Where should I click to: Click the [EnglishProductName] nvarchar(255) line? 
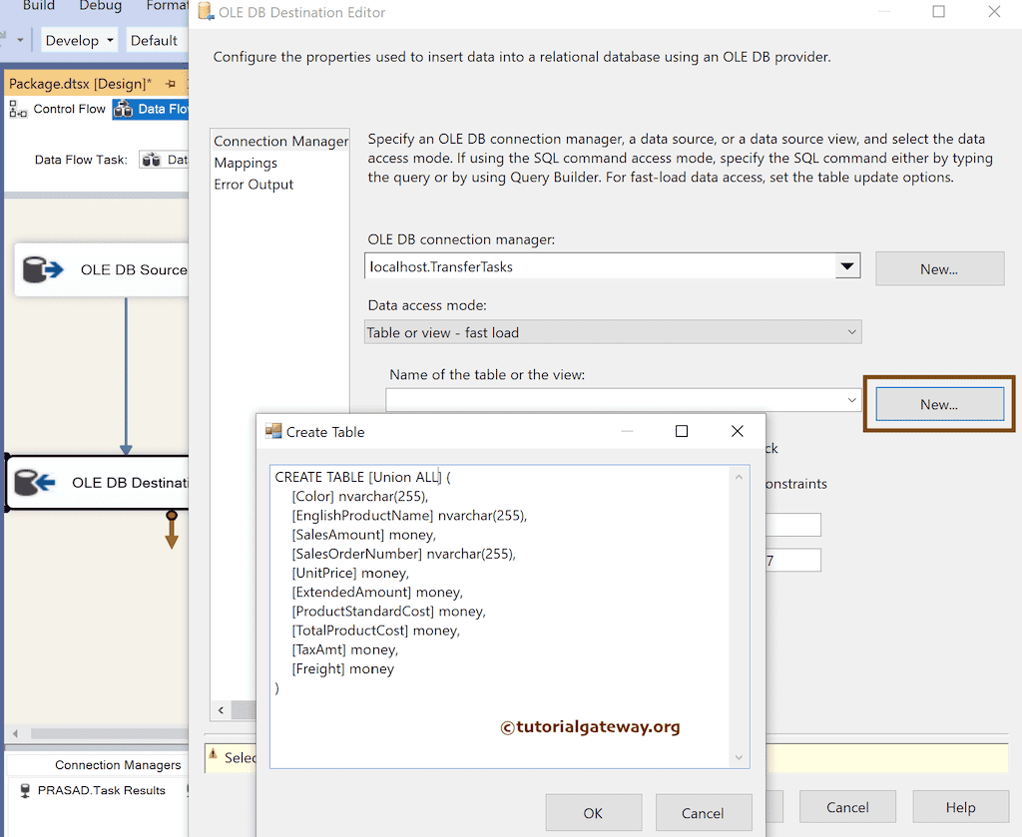[409, 515]
